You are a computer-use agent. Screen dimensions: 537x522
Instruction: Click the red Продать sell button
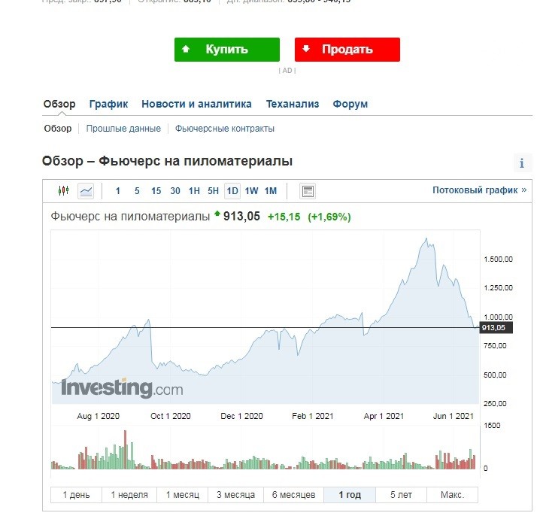point(347,50)
